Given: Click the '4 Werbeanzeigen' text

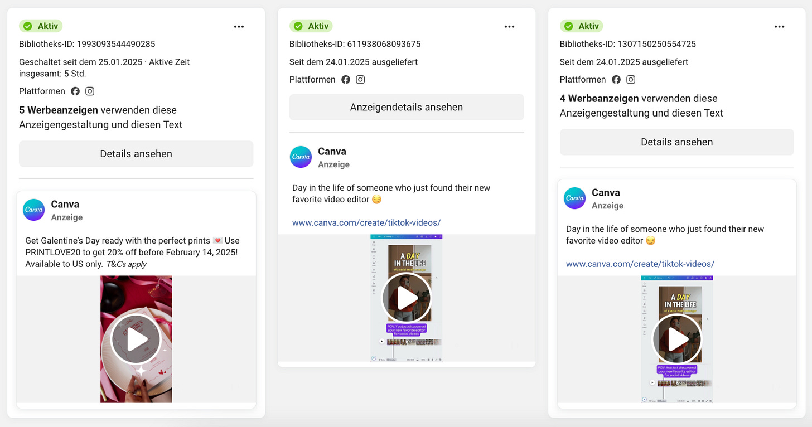Looking at the screenshot, I should (600, 99).
